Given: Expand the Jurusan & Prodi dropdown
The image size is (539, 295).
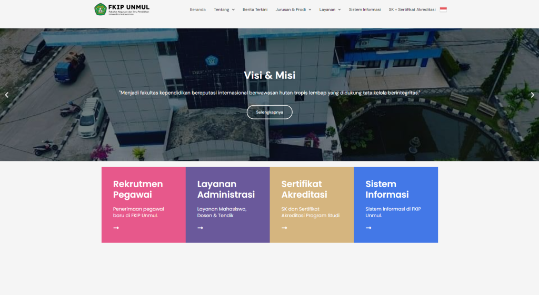Looking at the screenshot, I should [293, 9].
